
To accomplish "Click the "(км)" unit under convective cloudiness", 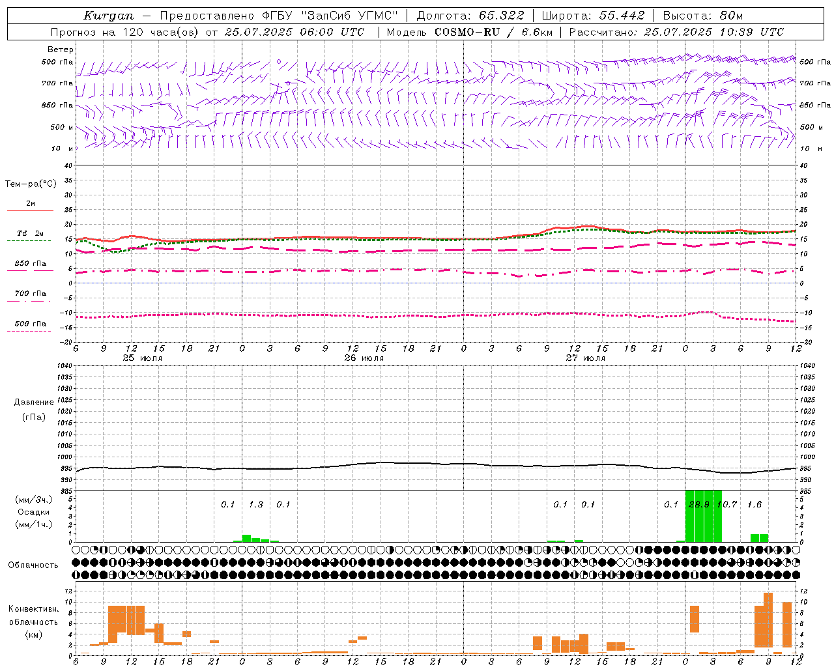I will (x=34, y=634).
